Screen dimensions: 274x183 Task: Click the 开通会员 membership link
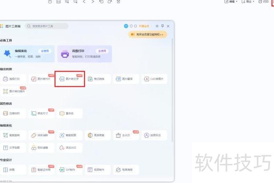pos(144,26)
